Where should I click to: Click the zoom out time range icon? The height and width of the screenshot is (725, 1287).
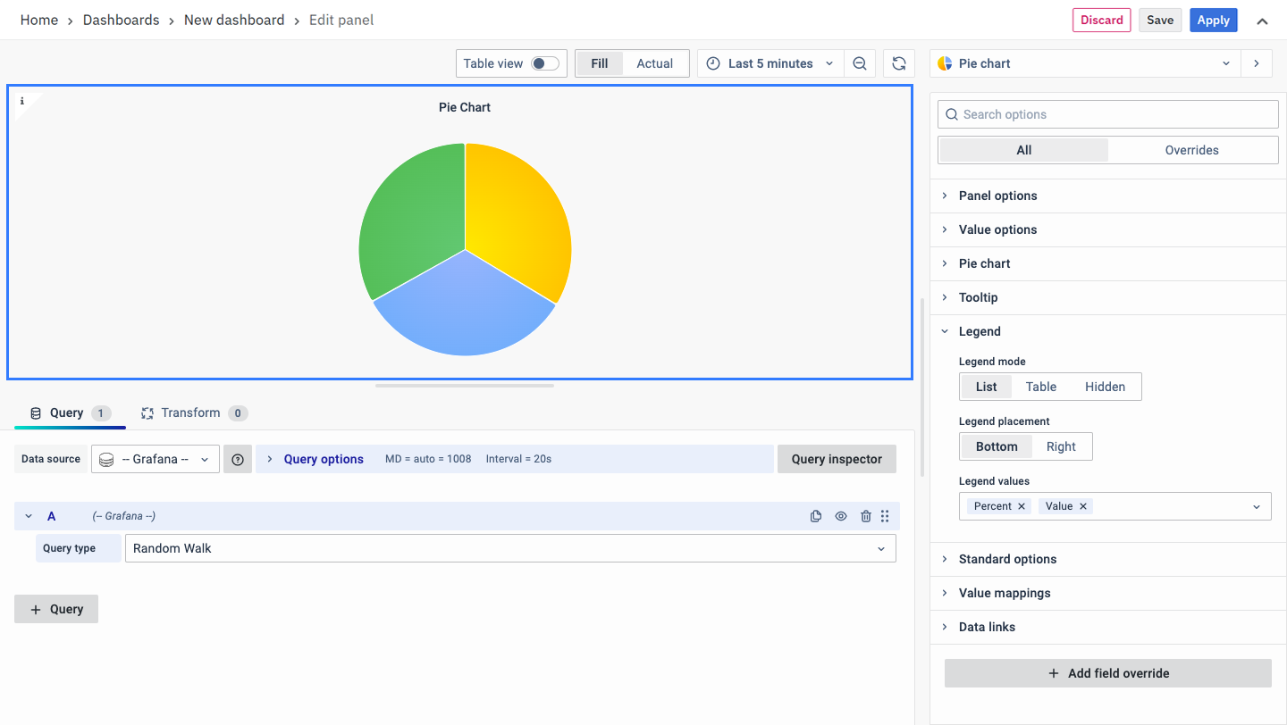[859, 63]
